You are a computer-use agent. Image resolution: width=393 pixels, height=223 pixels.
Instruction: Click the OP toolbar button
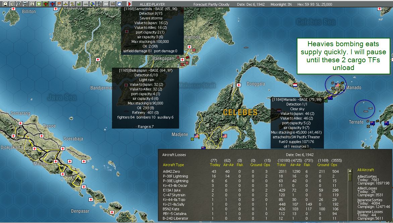(x=106, y=4)
